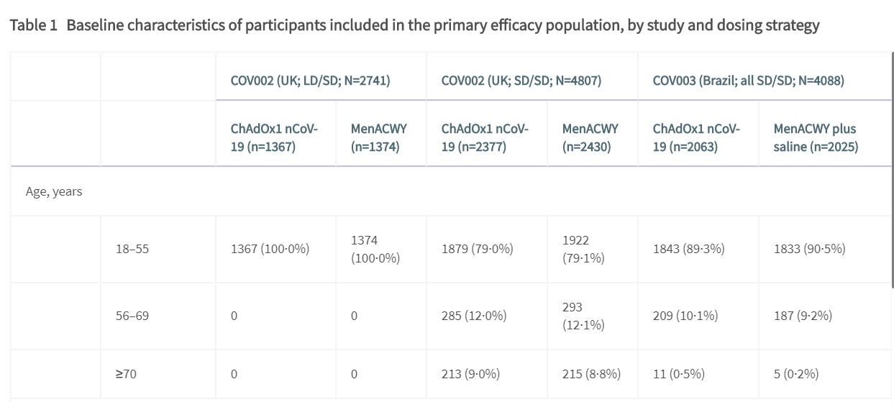Click the MenACWY (n=1374) subheader
This screenshot has width=894, height=402.
click(378, 137)
